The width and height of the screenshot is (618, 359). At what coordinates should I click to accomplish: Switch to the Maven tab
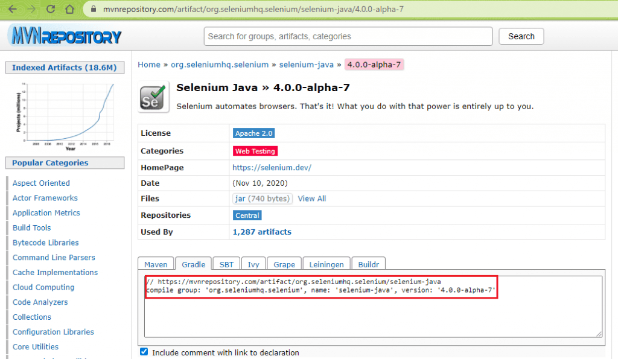point(156,264)
